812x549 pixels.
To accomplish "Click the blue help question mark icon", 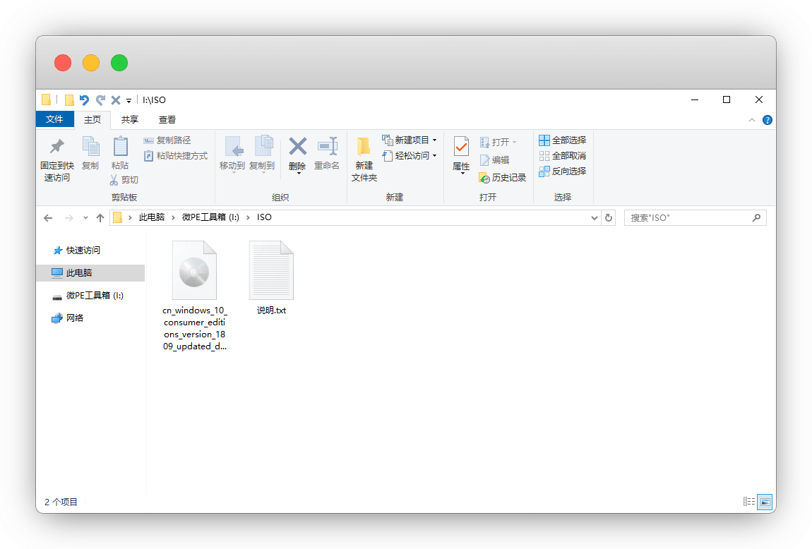I will coord(767,120).
